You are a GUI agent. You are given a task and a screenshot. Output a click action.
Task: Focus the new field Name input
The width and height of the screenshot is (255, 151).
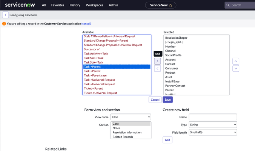(x=213, y=117)
